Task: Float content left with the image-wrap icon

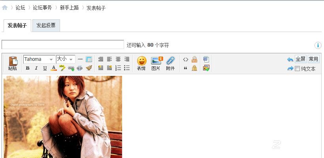Action: (x=101, y=68)
